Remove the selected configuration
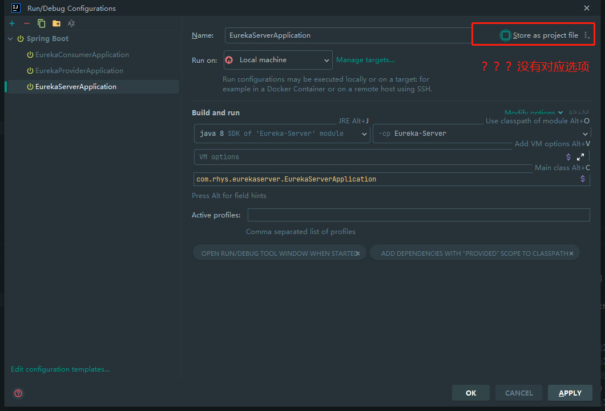 (x=27, y=23)
